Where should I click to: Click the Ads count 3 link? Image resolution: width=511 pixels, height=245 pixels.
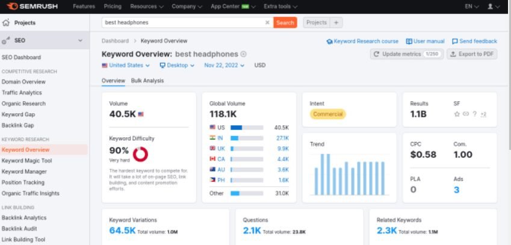456,190
